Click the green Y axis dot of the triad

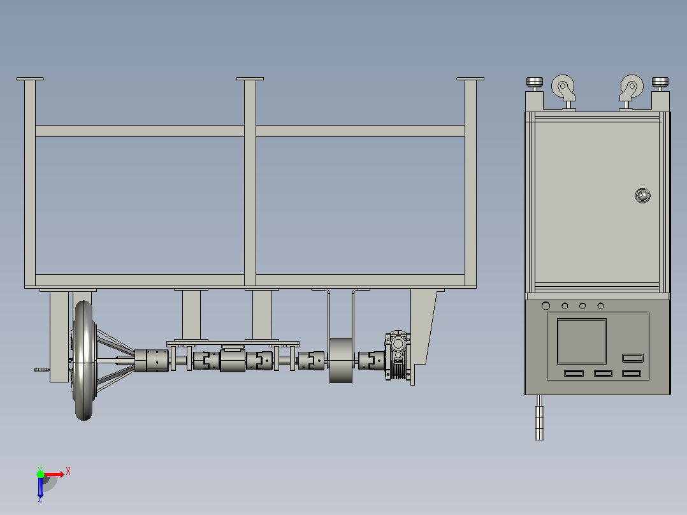click(40, 474)
